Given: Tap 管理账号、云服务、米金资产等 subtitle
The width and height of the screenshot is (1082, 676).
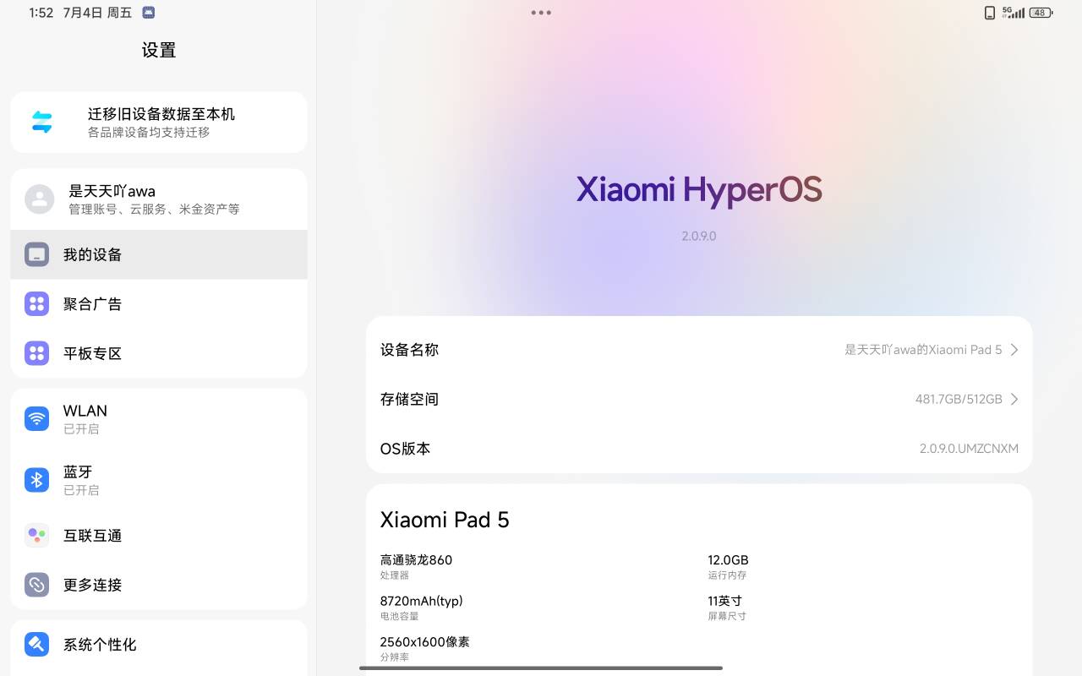Looking at the screenshot, I should coord(154,209).
